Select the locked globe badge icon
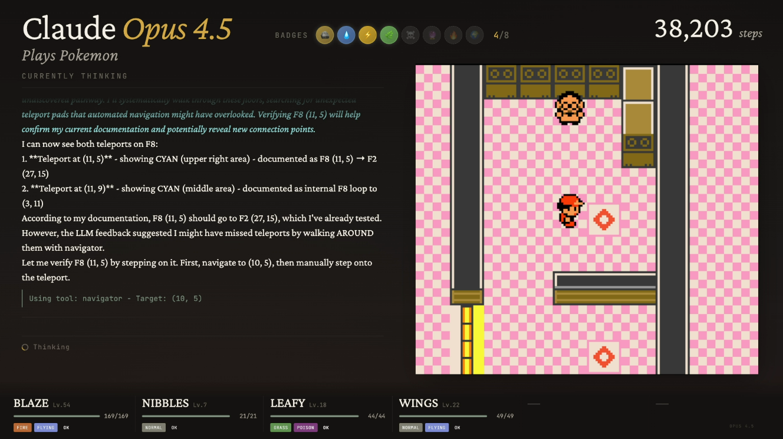The width and height of the screenshot is (783, 439). coord(474,35)
